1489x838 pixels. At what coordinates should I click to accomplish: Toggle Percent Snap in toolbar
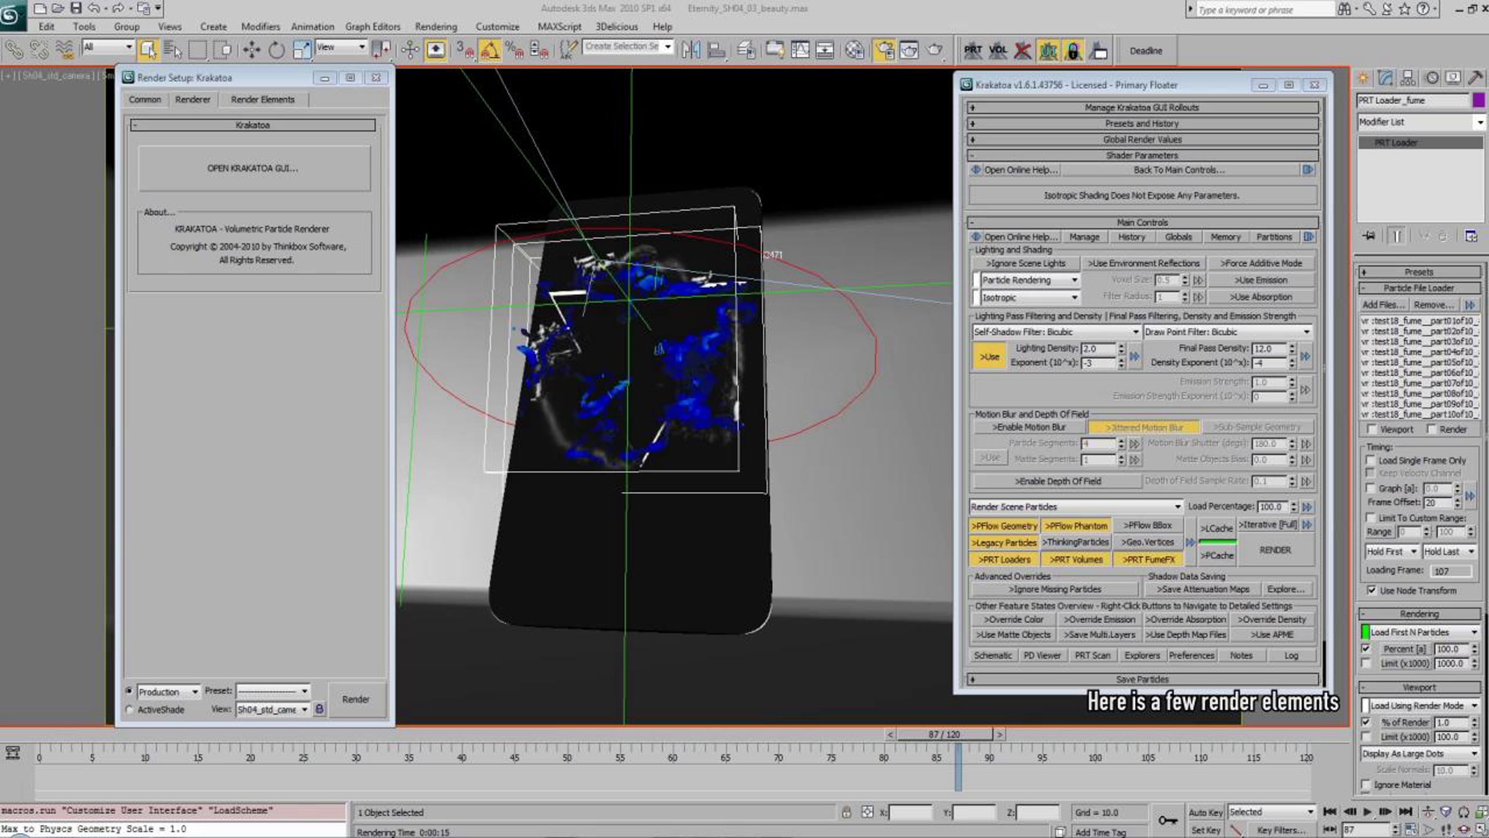pos(514,50)
